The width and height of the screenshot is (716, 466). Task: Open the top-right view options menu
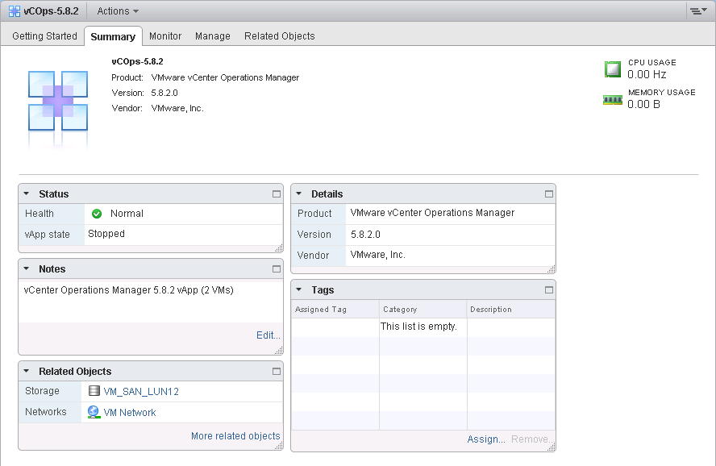pos(697,11)
